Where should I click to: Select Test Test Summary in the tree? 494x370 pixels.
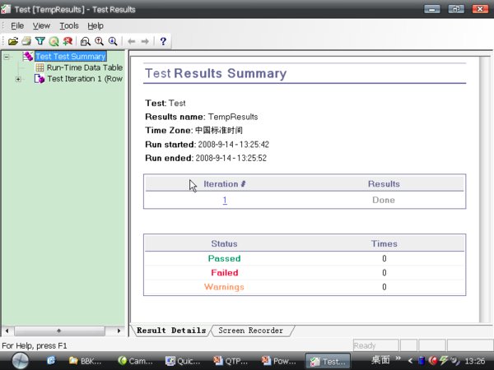click(x=71, y=56)
